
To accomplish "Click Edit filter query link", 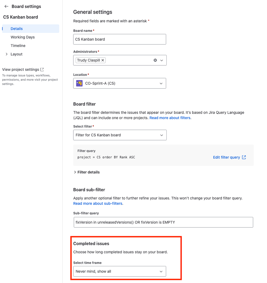I will pos(226,157).
